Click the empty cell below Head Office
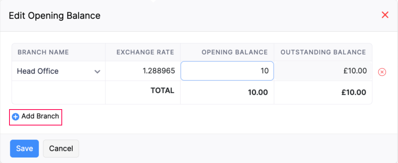The image size is (398, 163). 58,92
